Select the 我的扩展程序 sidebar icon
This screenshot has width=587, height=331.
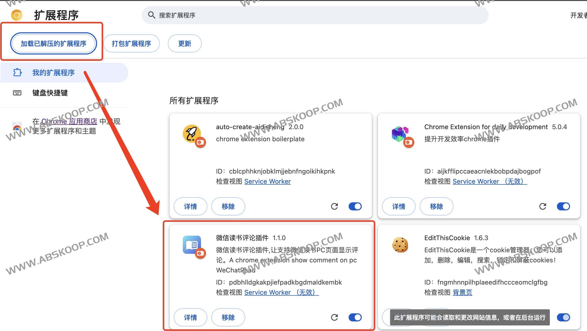[17, 73]
